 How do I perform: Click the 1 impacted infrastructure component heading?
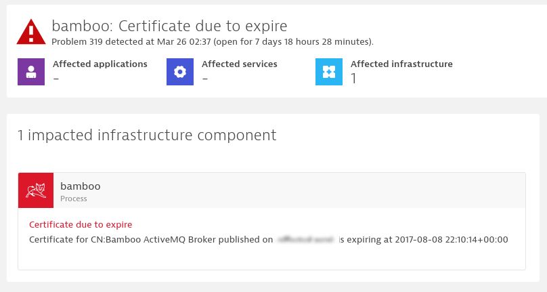pos(147,135)
